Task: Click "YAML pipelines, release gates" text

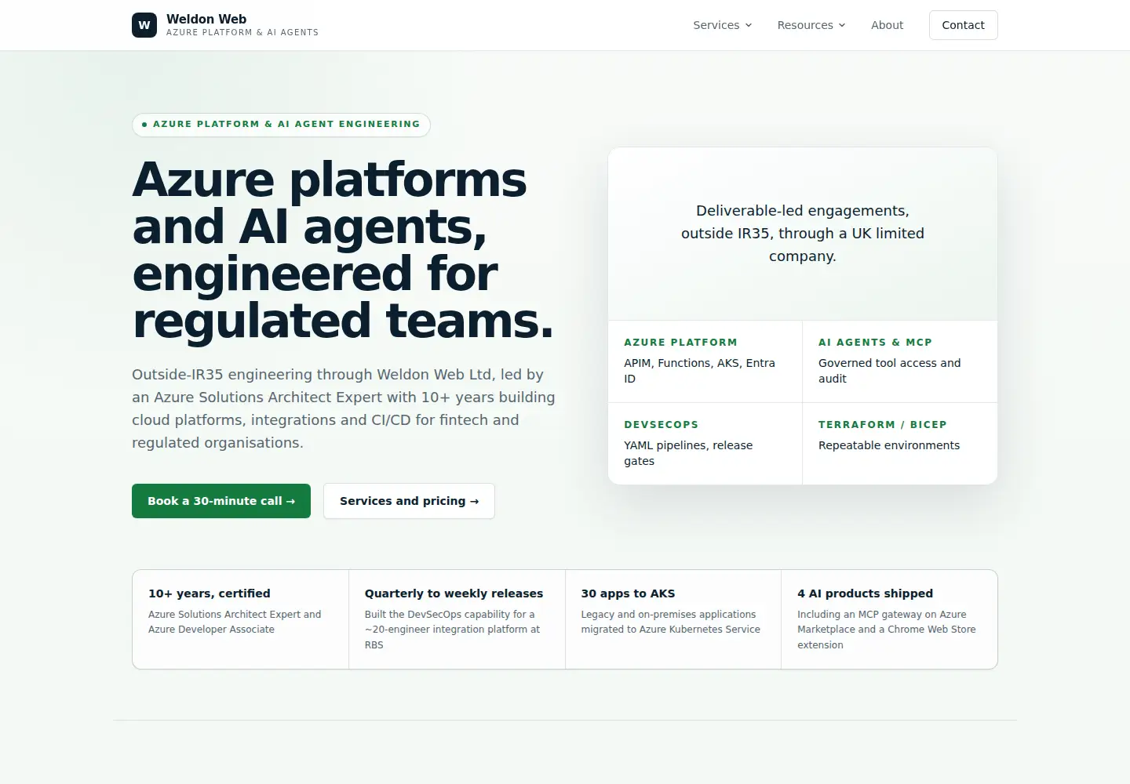Action: pos(688,453)
